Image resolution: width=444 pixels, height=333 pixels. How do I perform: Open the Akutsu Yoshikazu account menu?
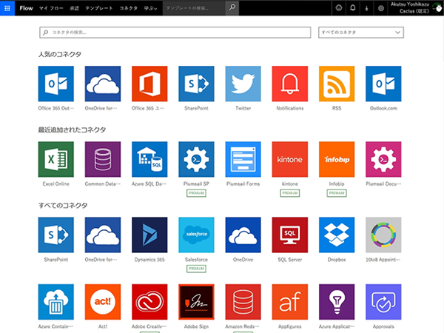point(416,8)
